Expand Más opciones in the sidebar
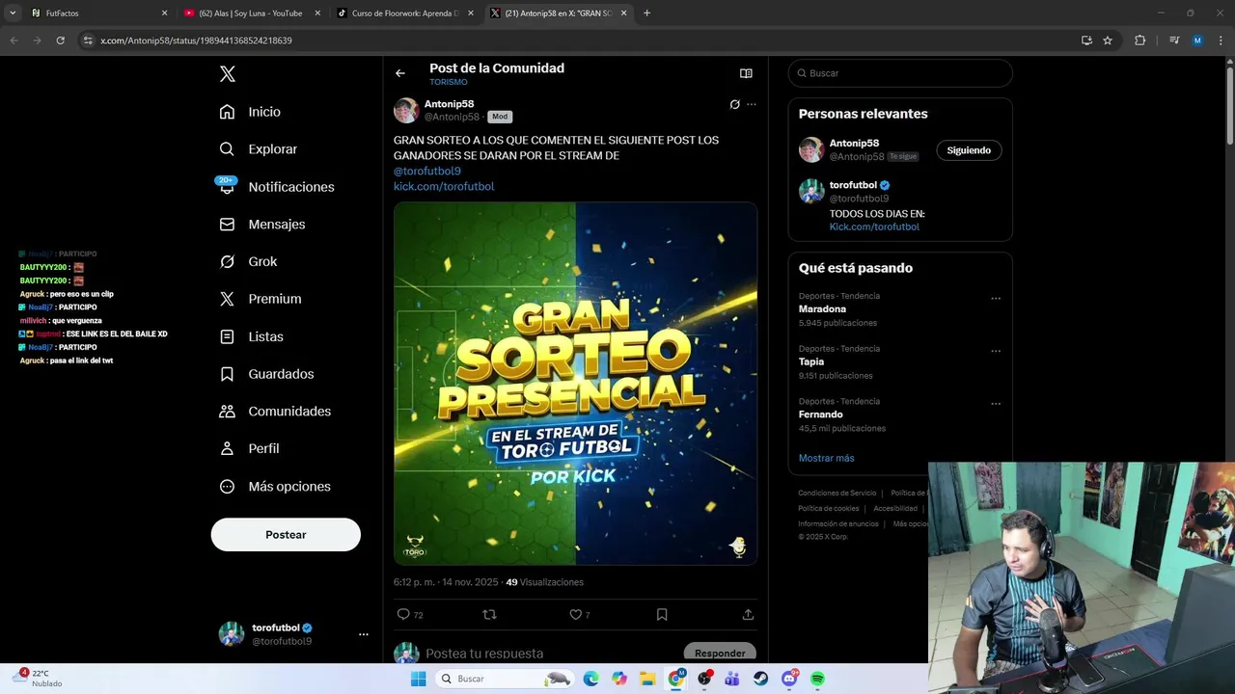Screen dimensions: 1235x694 tap(275, 487)
